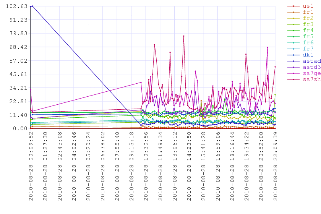The height and width of the screenshot is (214, 321).
Task: Click the us1 legend entry
Action: tap(308, 6)
